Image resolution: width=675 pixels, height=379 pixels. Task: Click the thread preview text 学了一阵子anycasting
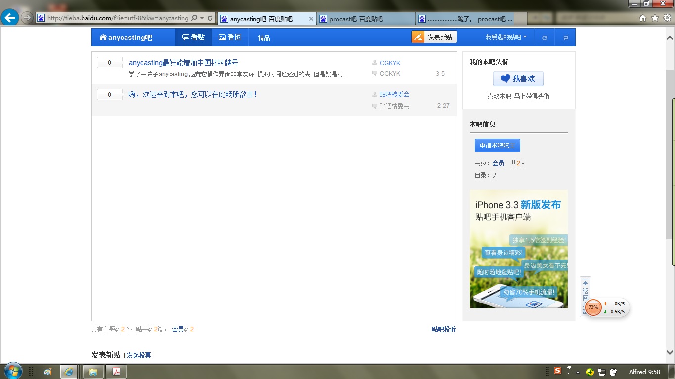tap(239, 74)
